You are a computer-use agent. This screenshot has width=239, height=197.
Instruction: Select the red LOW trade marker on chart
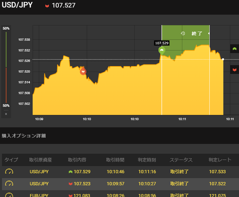pos(83,71)
